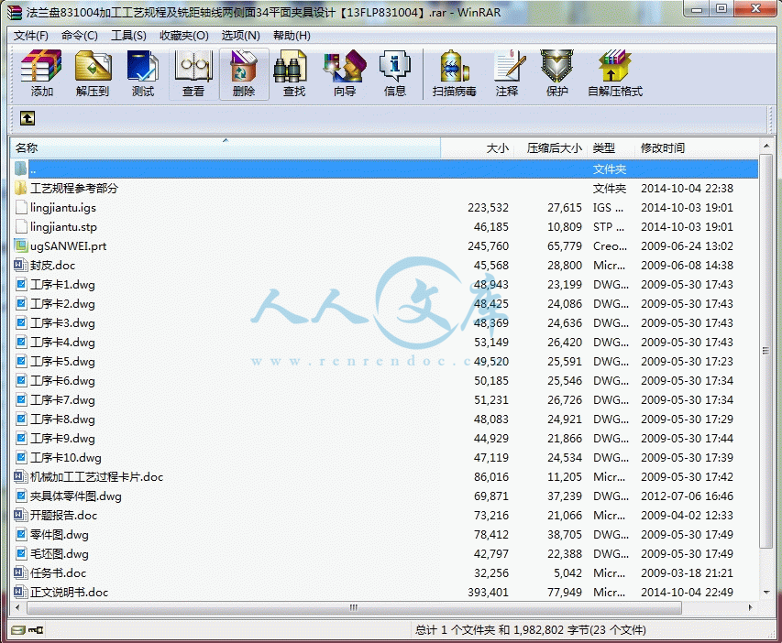This screenshot has width=782, height=643.
Task: Select file 工序卡7.dwg
Action: [62, 399]
